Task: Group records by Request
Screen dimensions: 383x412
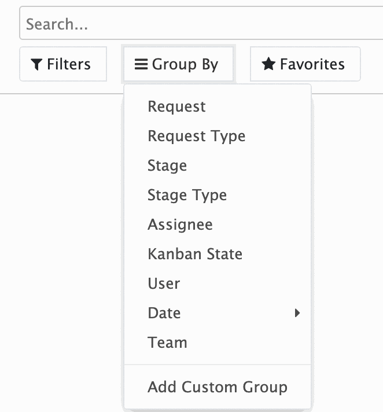Action: click(218, 106)
